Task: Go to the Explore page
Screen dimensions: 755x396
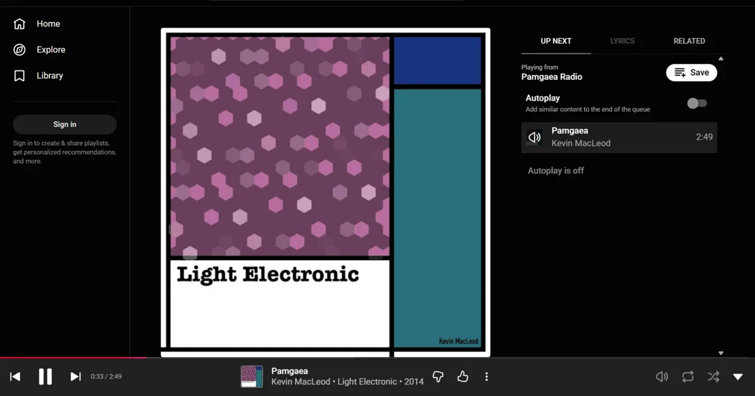Action: [39, 50]
